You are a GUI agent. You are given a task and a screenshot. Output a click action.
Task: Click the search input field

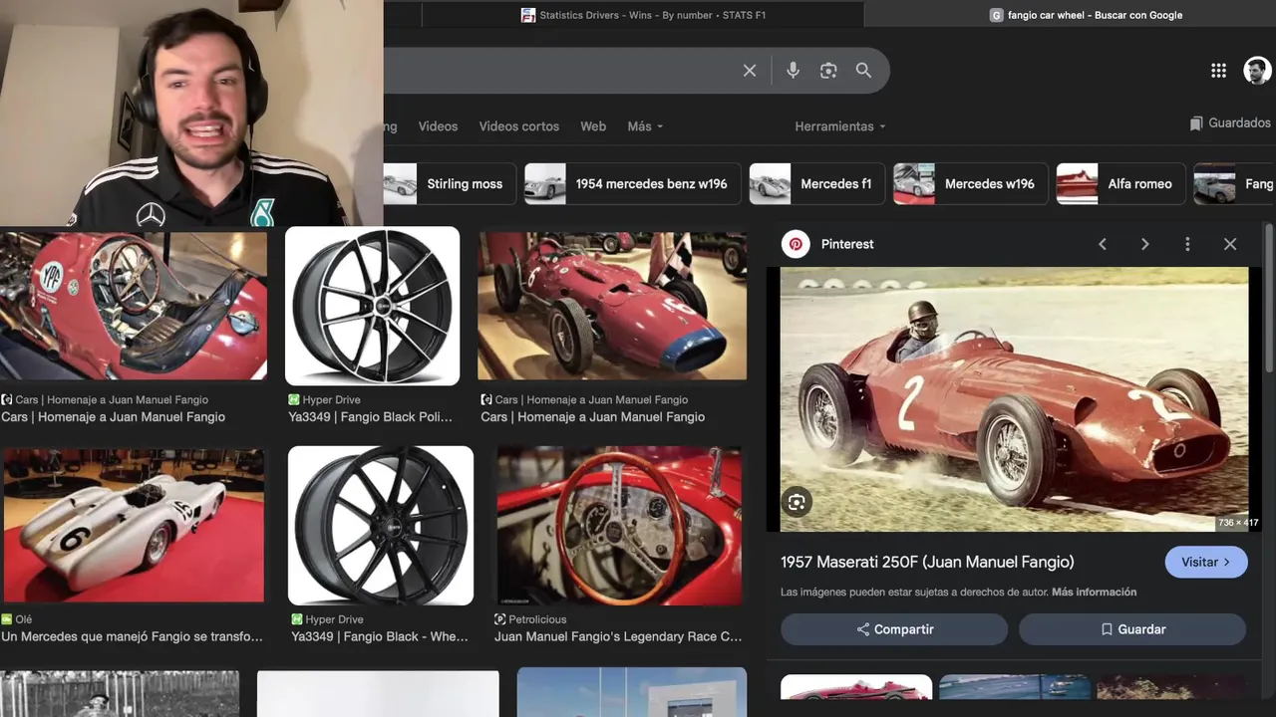(558, 71)
